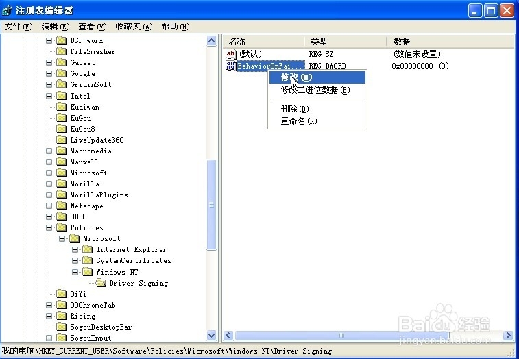Choose 重命名(R) in the context menu
This screenshot has height=359, width=519.
(x=317, y=121)
